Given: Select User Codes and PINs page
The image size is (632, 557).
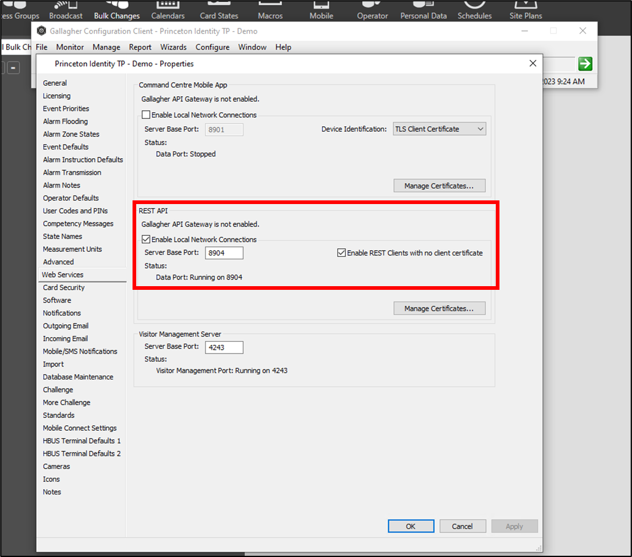Looking at the screenshot, I should coord(75,211).
